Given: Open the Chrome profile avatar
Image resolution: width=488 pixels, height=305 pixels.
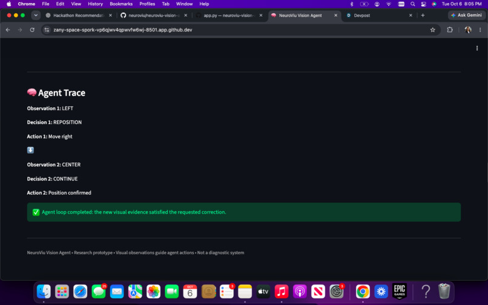Looking at the screenshot, I should tap(468, 30).
